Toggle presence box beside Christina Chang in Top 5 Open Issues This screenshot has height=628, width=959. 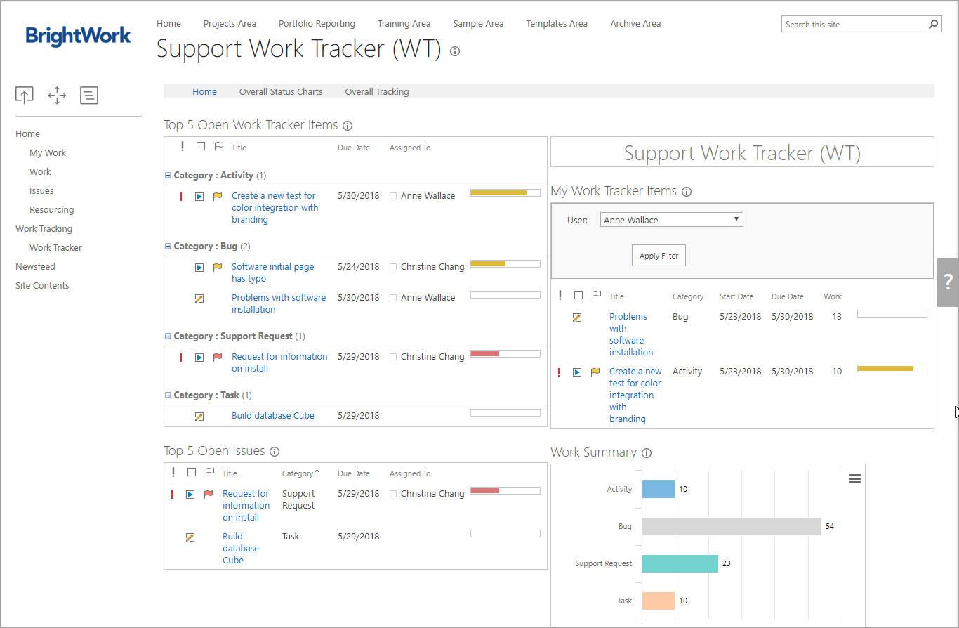point(393,495)
